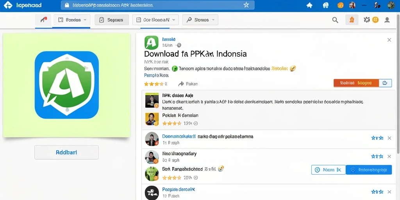Screen dimensions: 400x200
Task: Click the small green app icon in panel
Action: [x=152, y=42]
